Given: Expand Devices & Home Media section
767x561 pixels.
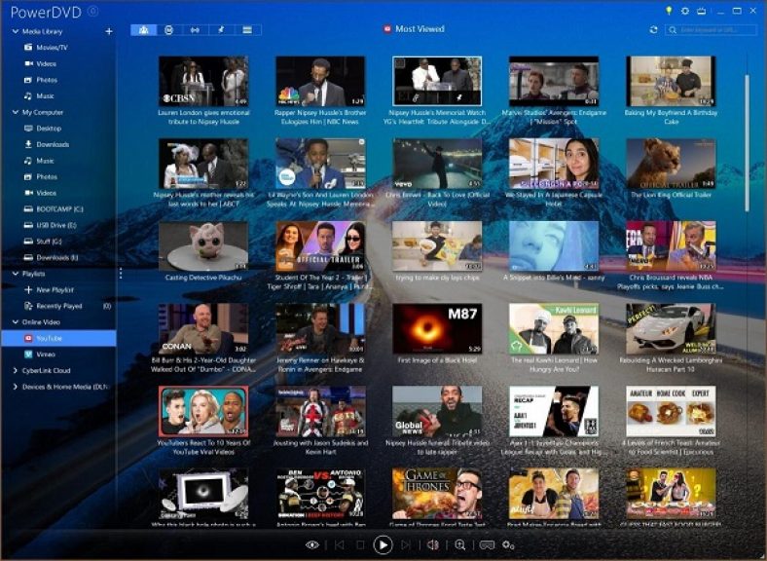Looking at the screenshot, I should pyautogui.click(x=16, y=387).
